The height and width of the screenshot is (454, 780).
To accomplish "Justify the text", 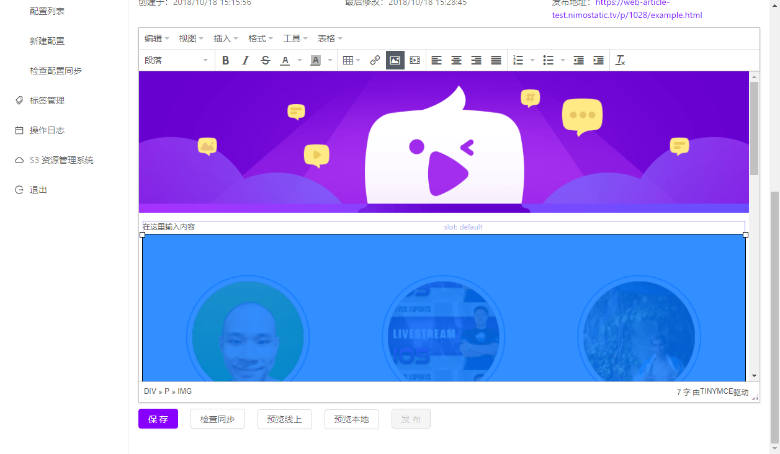I will [x=496, y=60].
